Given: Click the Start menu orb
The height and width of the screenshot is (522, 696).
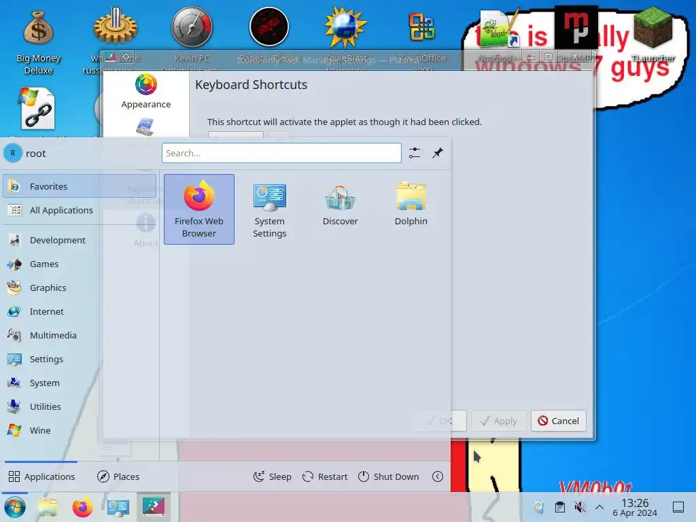Looking at the screenshot, I should pos(15,507).
